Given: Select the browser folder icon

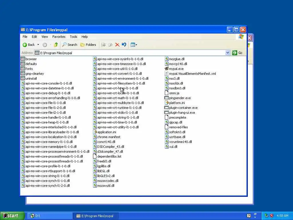Looking at the screenshot, I should pos(23,59).
